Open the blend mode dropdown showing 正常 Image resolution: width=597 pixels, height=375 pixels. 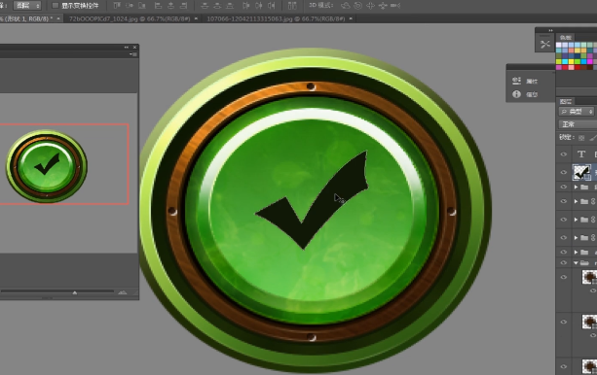(578, 124)
